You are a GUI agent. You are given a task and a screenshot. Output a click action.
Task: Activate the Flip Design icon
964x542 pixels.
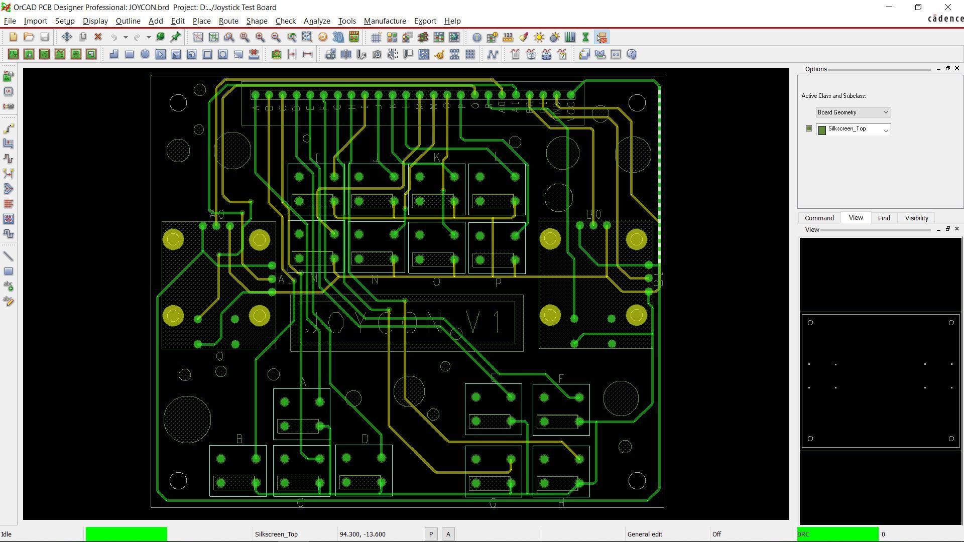352,37
